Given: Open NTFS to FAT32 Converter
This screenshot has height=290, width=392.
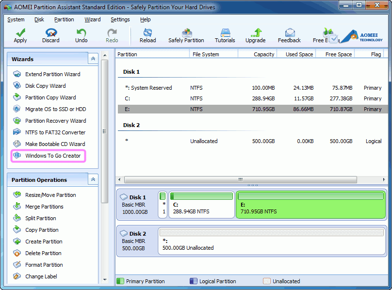Looking at the screenshot, I should [49, 132].
